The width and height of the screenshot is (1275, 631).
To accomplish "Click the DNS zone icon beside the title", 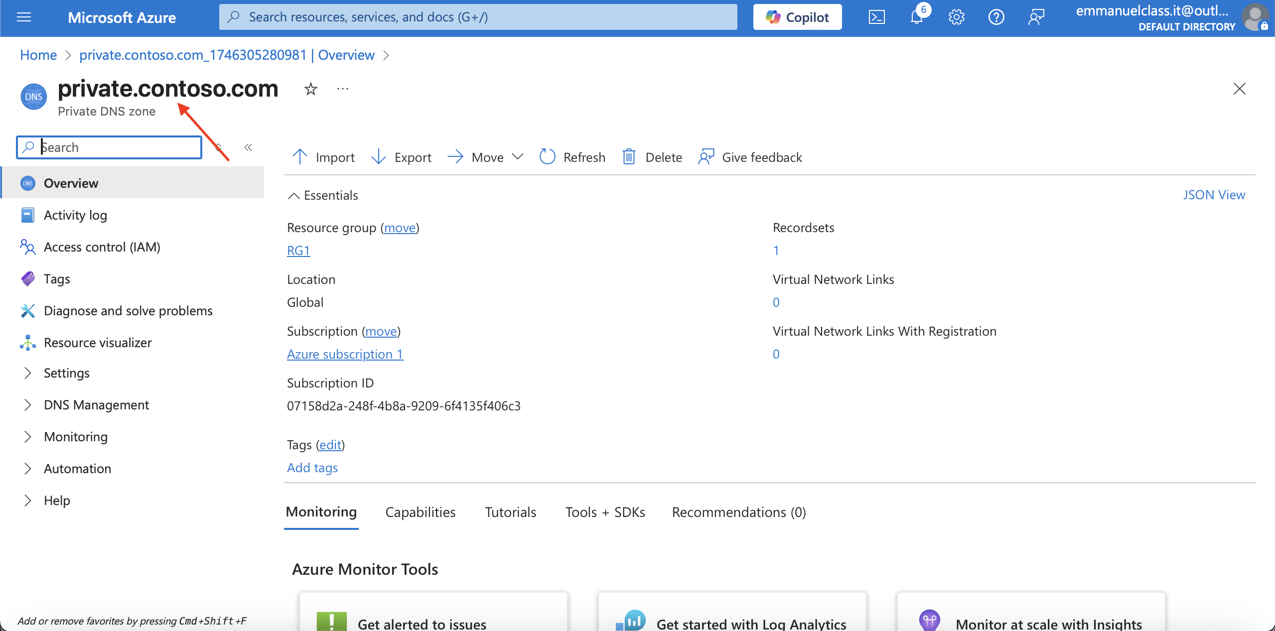I will click(x=33, y=97).
